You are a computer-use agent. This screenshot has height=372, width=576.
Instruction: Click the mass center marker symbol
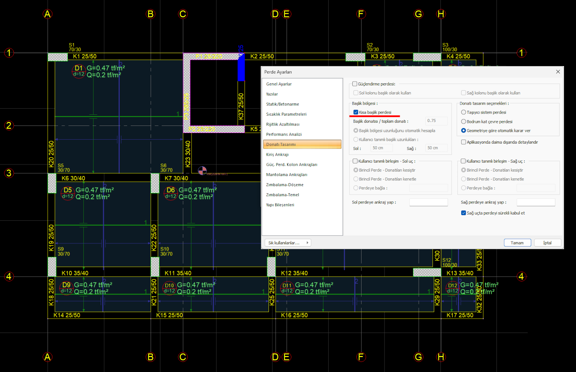pyautogui.click(x=202, y=170)
